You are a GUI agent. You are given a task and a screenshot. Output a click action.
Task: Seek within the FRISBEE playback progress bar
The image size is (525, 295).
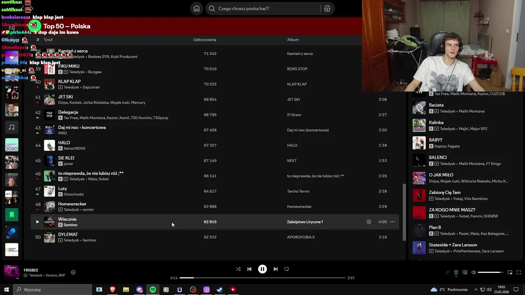pos(262,278)
